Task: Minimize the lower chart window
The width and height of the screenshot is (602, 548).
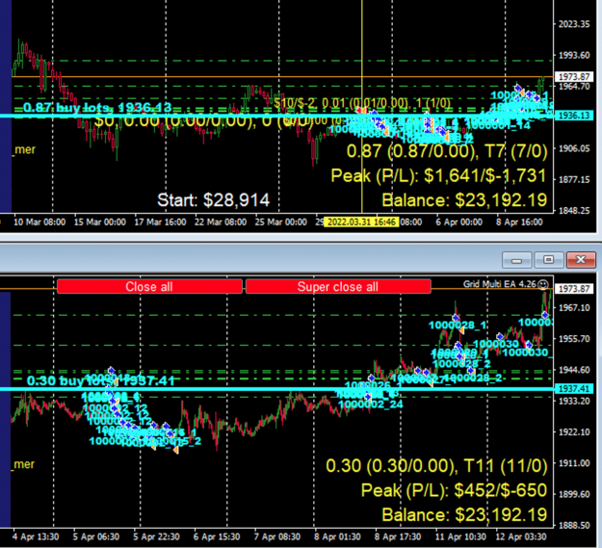Action: (x=517, y=260)
